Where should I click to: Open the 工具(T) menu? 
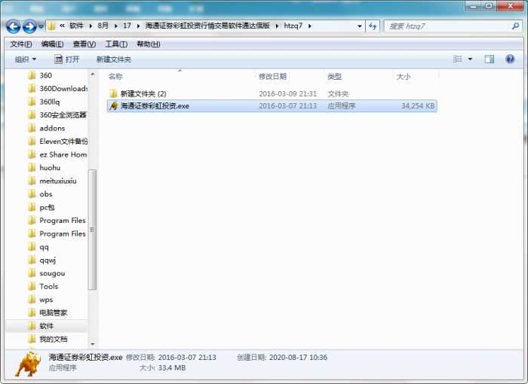click(x=116, y=44)
